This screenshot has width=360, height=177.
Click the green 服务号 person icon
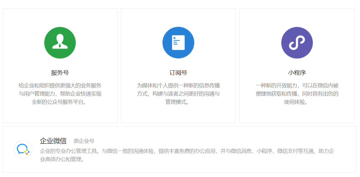[x=60, y=43]
